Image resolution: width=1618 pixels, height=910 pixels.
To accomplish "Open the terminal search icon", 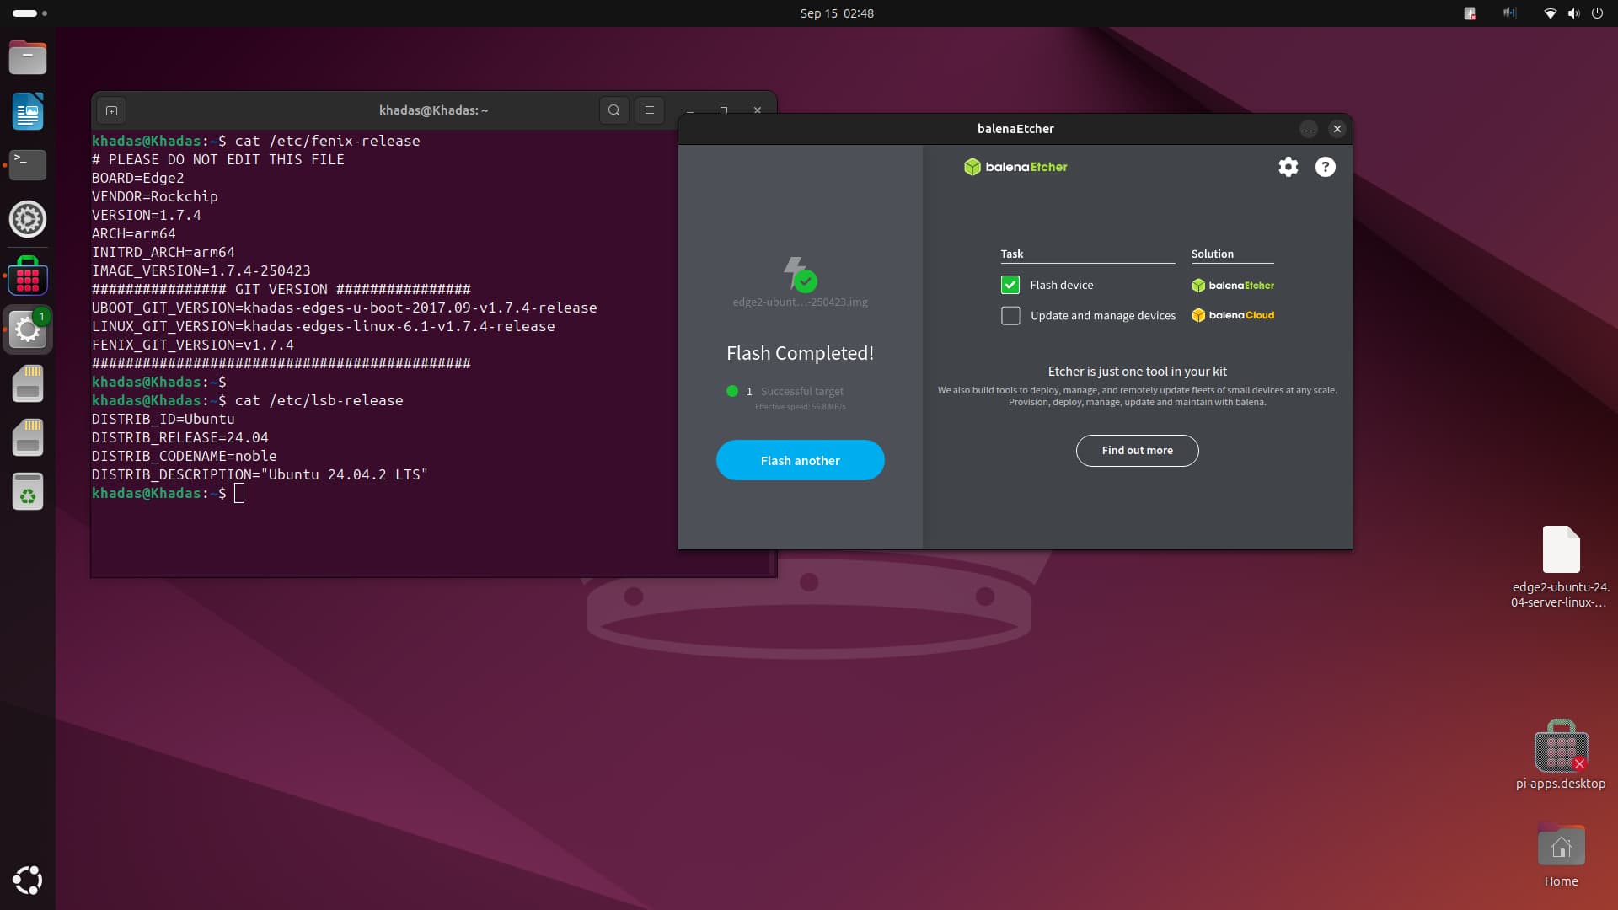I will tap(613, 110).
